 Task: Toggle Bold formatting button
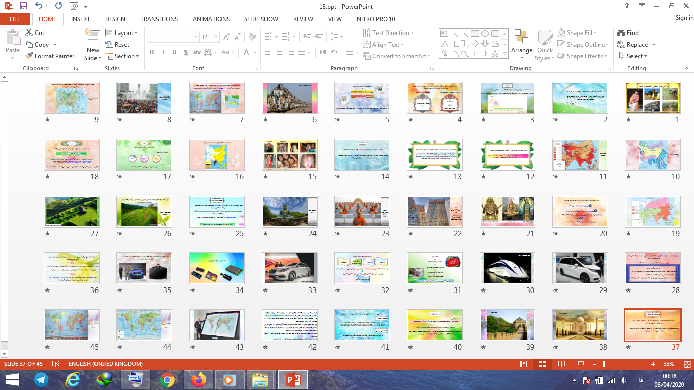tap(152, 52)
